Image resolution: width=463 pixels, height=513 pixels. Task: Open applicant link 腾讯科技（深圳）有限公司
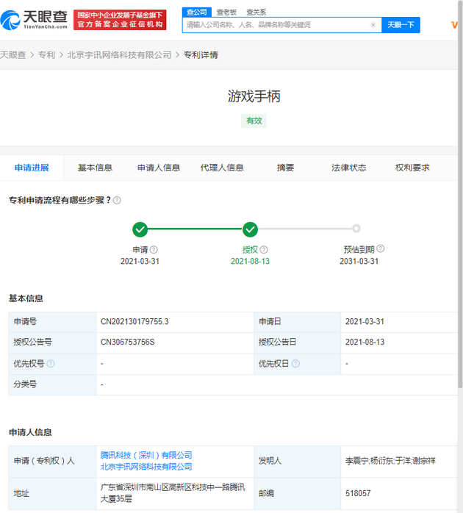coord(146,455)
